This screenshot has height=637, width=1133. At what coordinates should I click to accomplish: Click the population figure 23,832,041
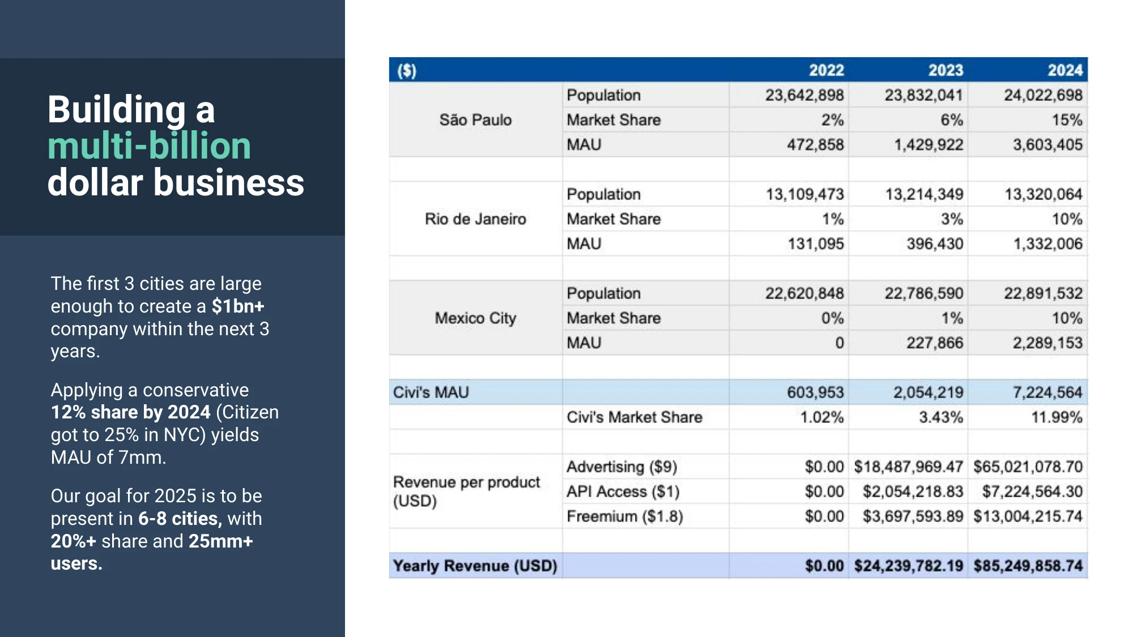coord(924,95)
